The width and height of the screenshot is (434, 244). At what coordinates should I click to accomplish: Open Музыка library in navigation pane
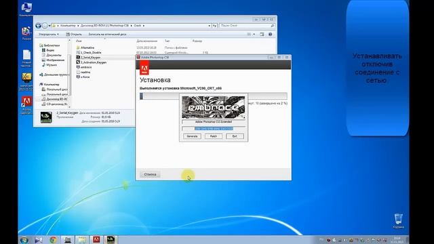(50, 65)
